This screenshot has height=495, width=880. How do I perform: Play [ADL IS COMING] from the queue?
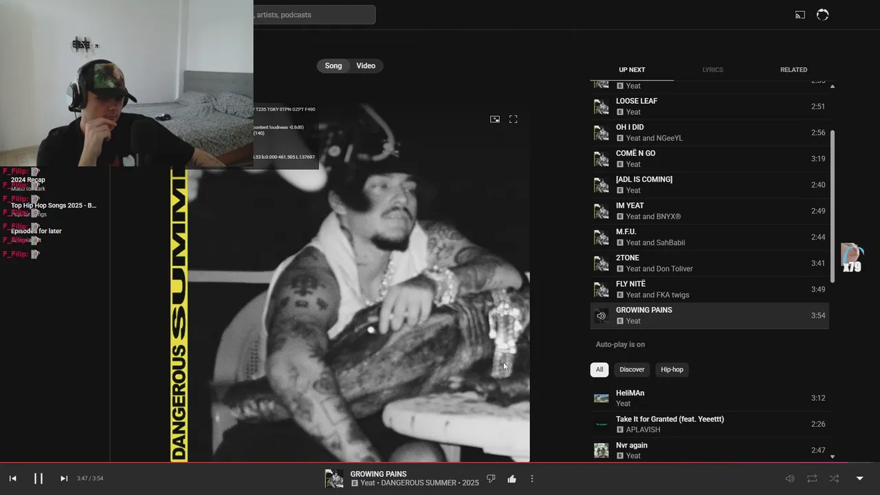[x=709, y=185]
